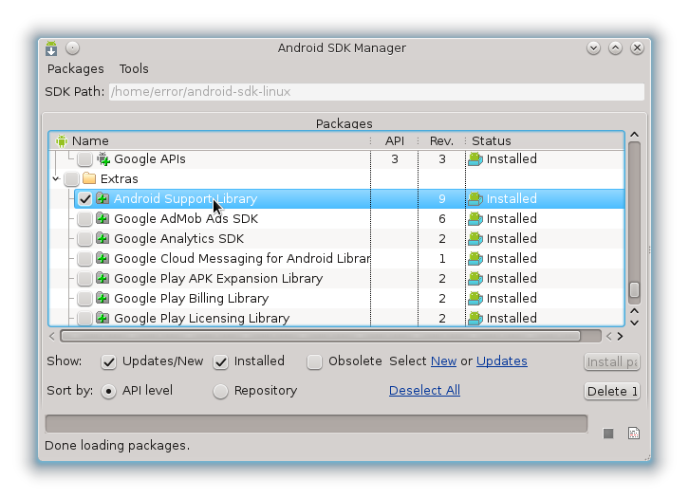
Task: Click the round pin button beside window icon
Action: (x=72, y=47)
